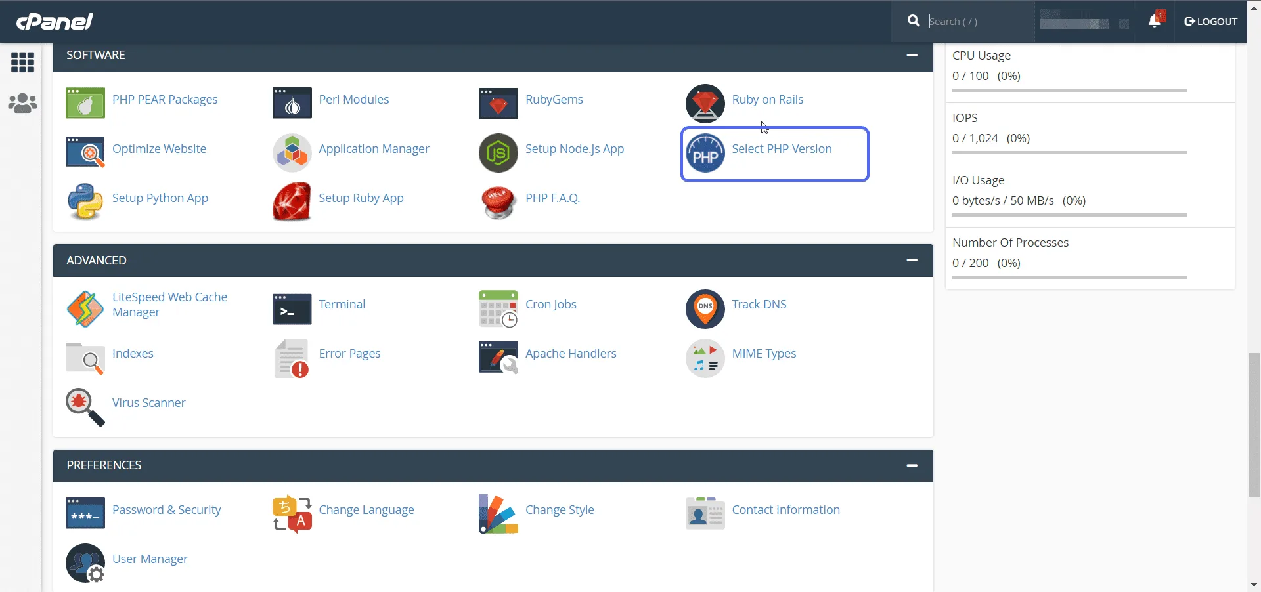Open the MIME Types link text

[764, 354]
